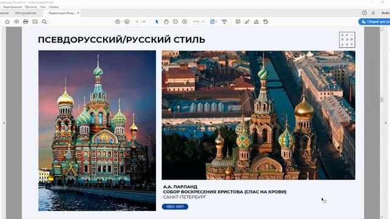Viewport: 390px width, 219px height.
Task: Expand the left navigation pane arrow
Action: point(4,123)
